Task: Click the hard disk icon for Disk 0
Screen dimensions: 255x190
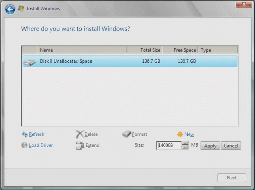Action: point(29,62)
